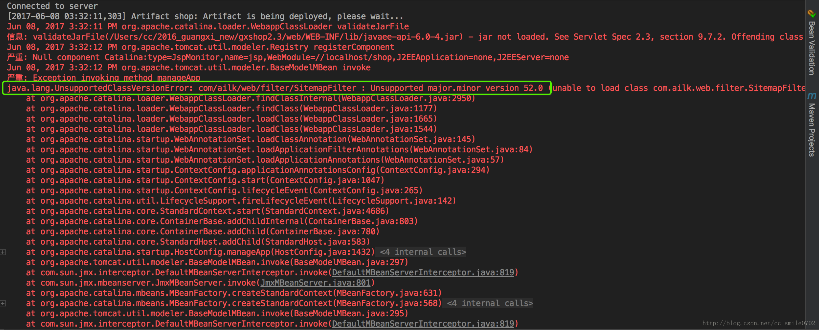Expand internal calls at MBeanFactory.java:568 line
Viewport: 819px width, 330px height.
click(3, 303)
